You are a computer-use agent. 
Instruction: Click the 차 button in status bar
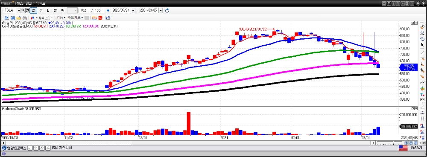click(42, 148)
